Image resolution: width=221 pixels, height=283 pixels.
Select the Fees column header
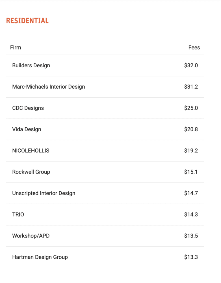coord(194,48)
